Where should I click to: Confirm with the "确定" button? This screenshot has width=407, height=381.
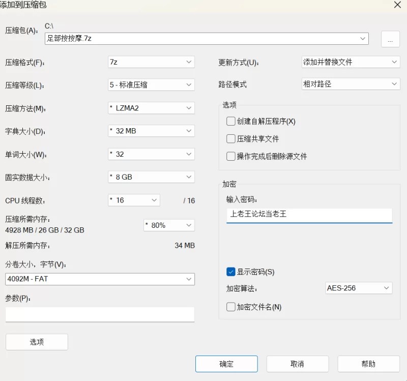click(226, 364)
